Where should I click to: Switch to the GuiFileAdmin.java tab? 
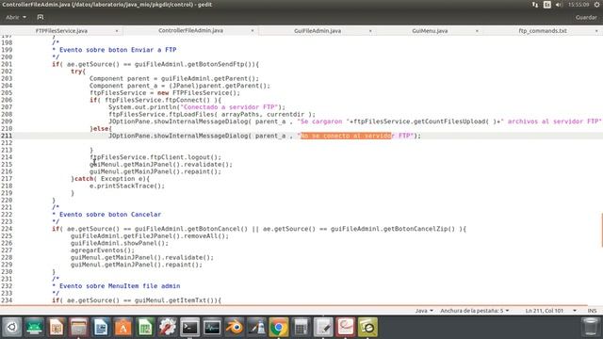coord(318,31)
